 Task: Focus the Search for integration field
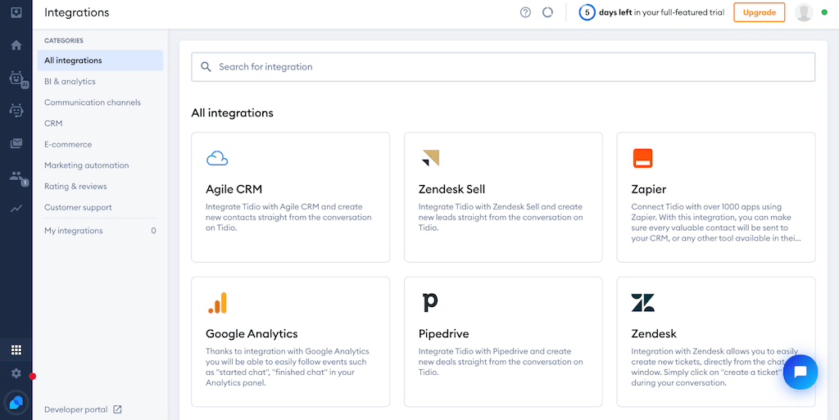[503, 67]
